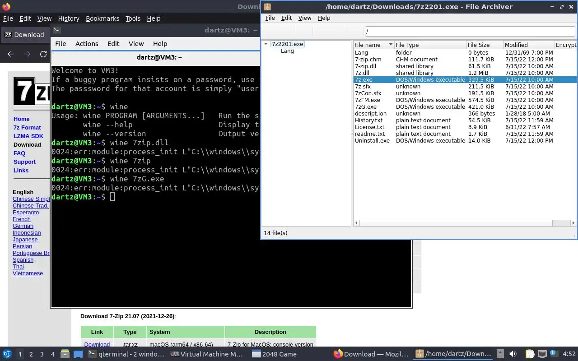Open the clipboard tray icon
The height and width of the screenshot is (361, 578).
[x=530, y=354]
